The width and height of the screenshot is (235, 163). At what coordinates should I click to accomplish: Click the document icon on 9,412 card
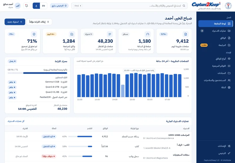[x=186, y=34]
